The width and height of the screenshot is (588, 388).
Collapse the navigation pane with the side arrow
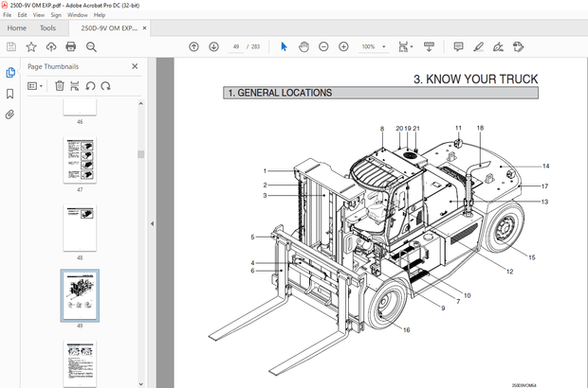click(x=152, y=223)
